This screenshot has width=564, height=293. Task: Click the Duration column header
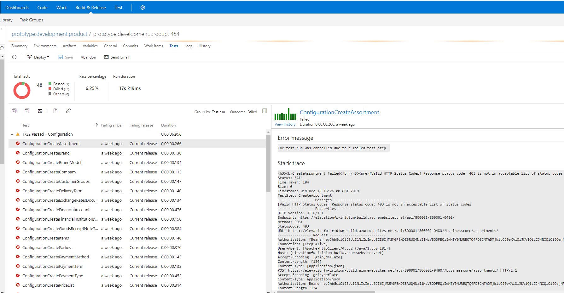[x=168, y=125]
